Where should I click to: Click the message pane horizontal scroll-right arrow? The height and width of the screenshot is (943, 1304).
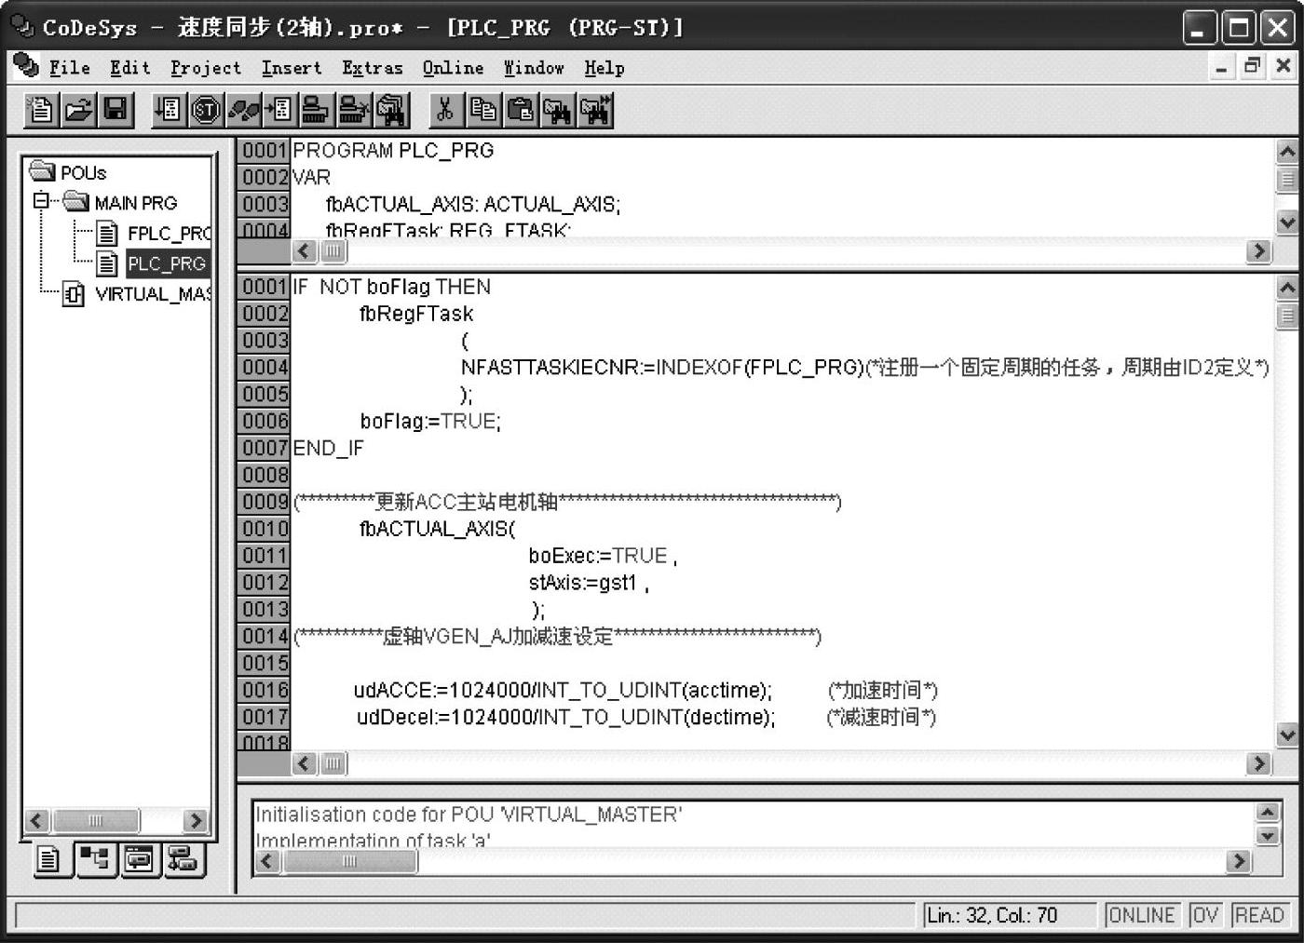1239,861
